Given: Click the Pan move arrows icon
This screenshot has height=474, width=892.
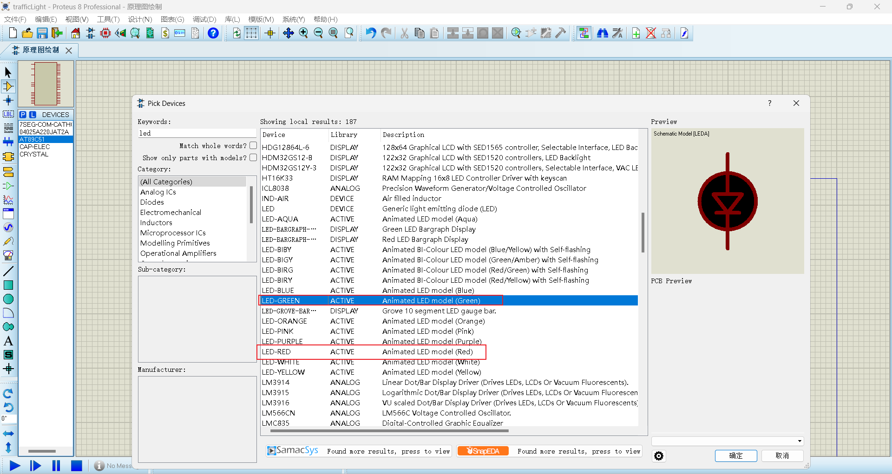Looking at the screenshot, I should click(x=289, y=33).
